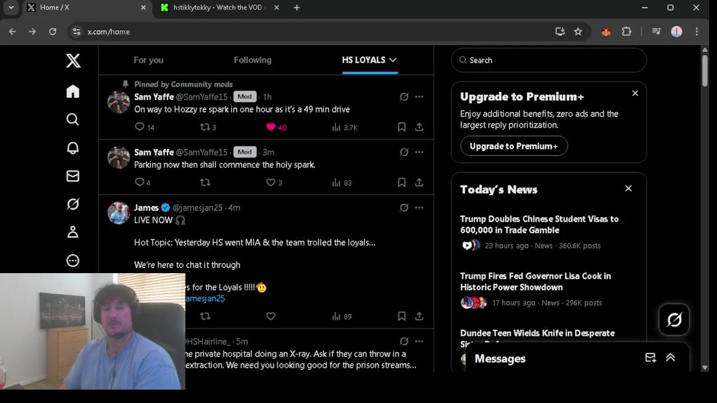Image resolution: width=717 pixels, height=403 pixels.
Task: Reload the page
Action: click(x=53, y=32)
